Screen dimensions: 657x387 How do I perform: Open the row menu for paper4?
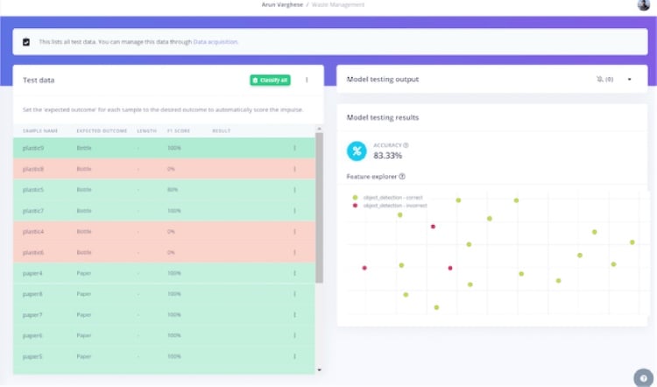[x=294, y=273]
